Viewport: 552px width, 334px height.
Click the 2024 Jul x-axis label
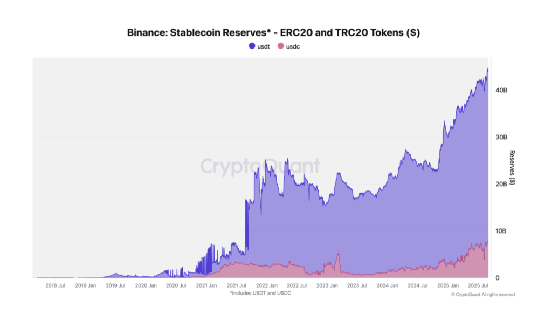click(x=418, y=285)
